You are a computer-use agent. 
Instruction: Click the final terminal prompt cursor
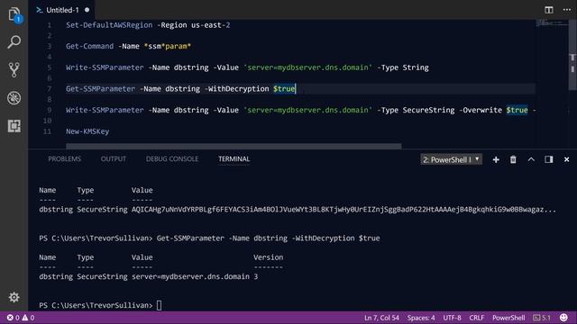click(159, 305)
